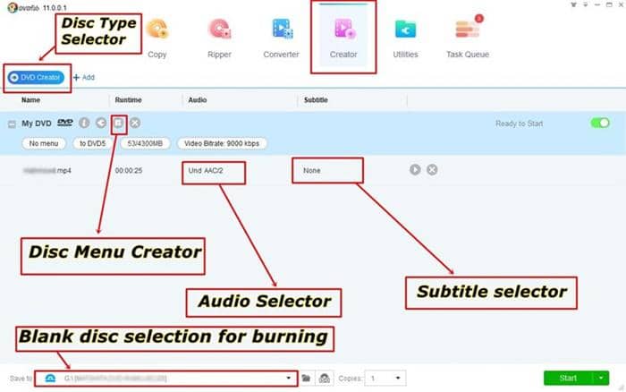Click the My DVD title text

point(37,124)
